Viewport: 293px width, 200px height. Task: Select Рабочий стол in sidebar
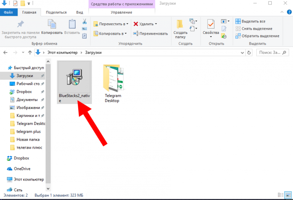tap(27, 84)
